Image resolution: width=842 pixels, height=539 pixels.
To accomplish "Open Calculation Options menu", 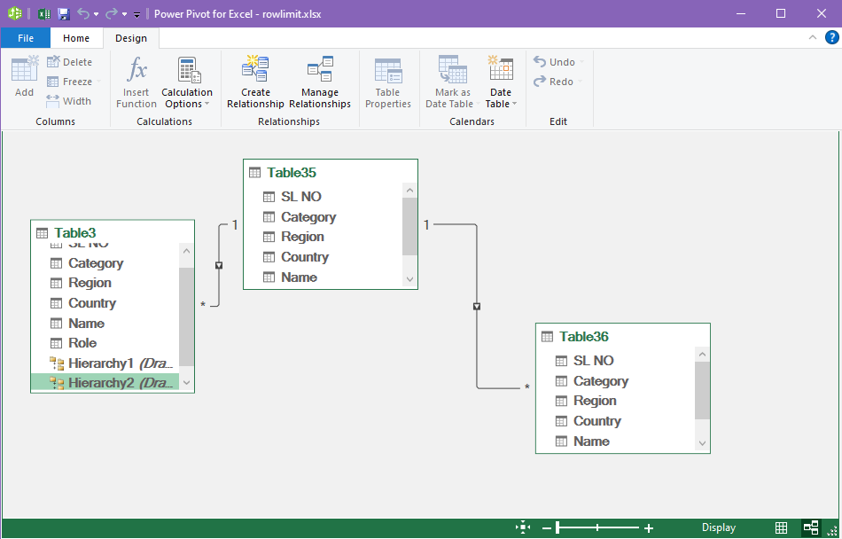I will tap(187, 82).
